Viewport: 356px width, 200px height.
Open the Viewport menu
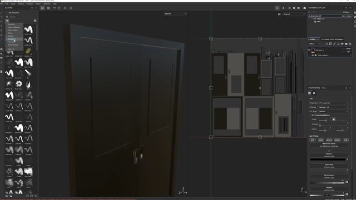pyautogui.click(x=29, y=4)
